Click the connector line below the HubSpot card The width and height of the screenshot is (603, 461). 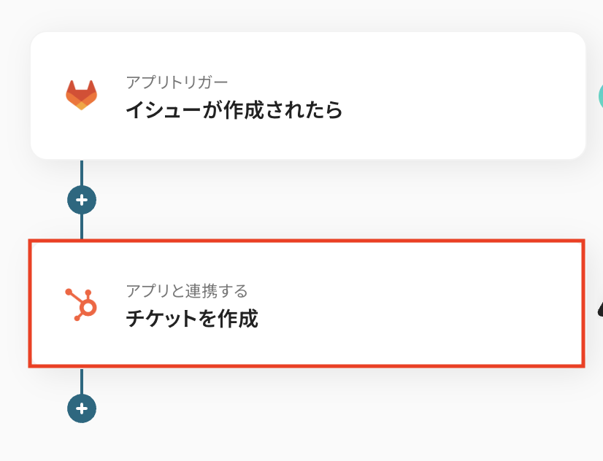pos(81,381)
